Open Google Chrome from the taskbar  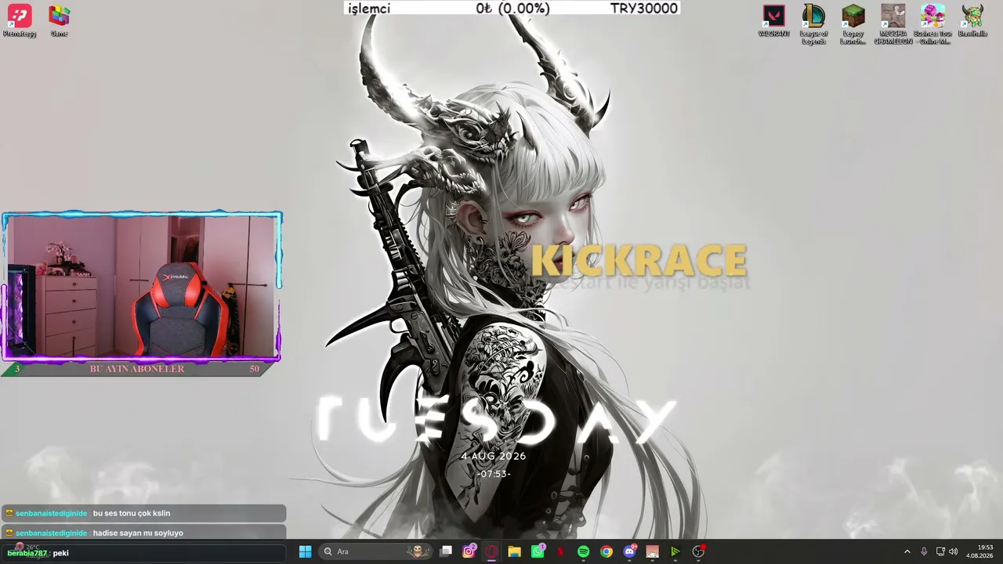pyautogui.click(x=607, y=551)
